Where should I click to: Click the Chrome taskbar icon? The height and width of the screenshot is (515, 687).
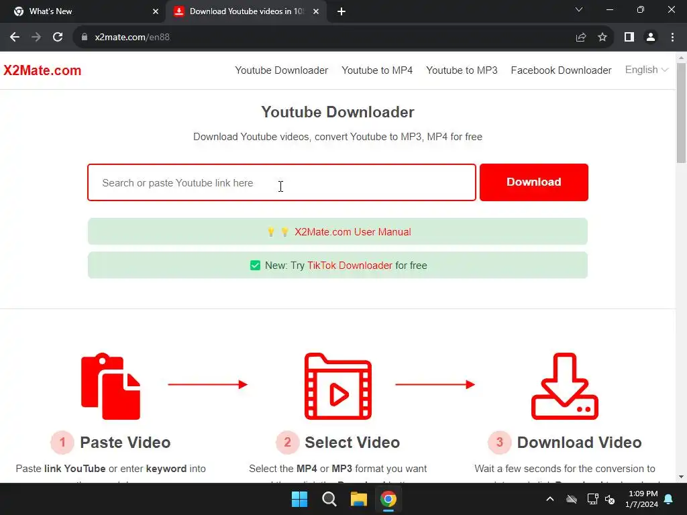coord(388,499)
